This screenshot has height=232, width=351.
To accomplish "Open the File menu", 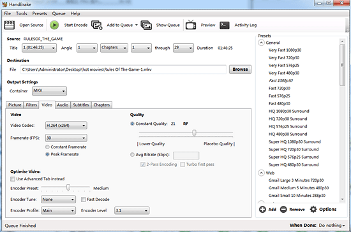I will 8,13.
